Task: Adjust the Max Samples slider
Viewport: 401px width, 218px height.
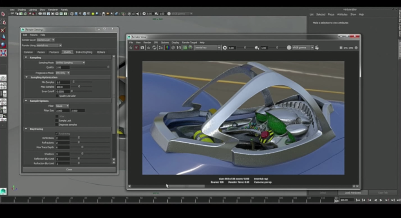Action: coord(79,87)
